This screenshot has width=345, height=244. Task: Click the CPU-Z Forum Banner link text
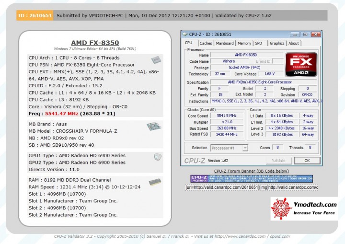[252, 171]
